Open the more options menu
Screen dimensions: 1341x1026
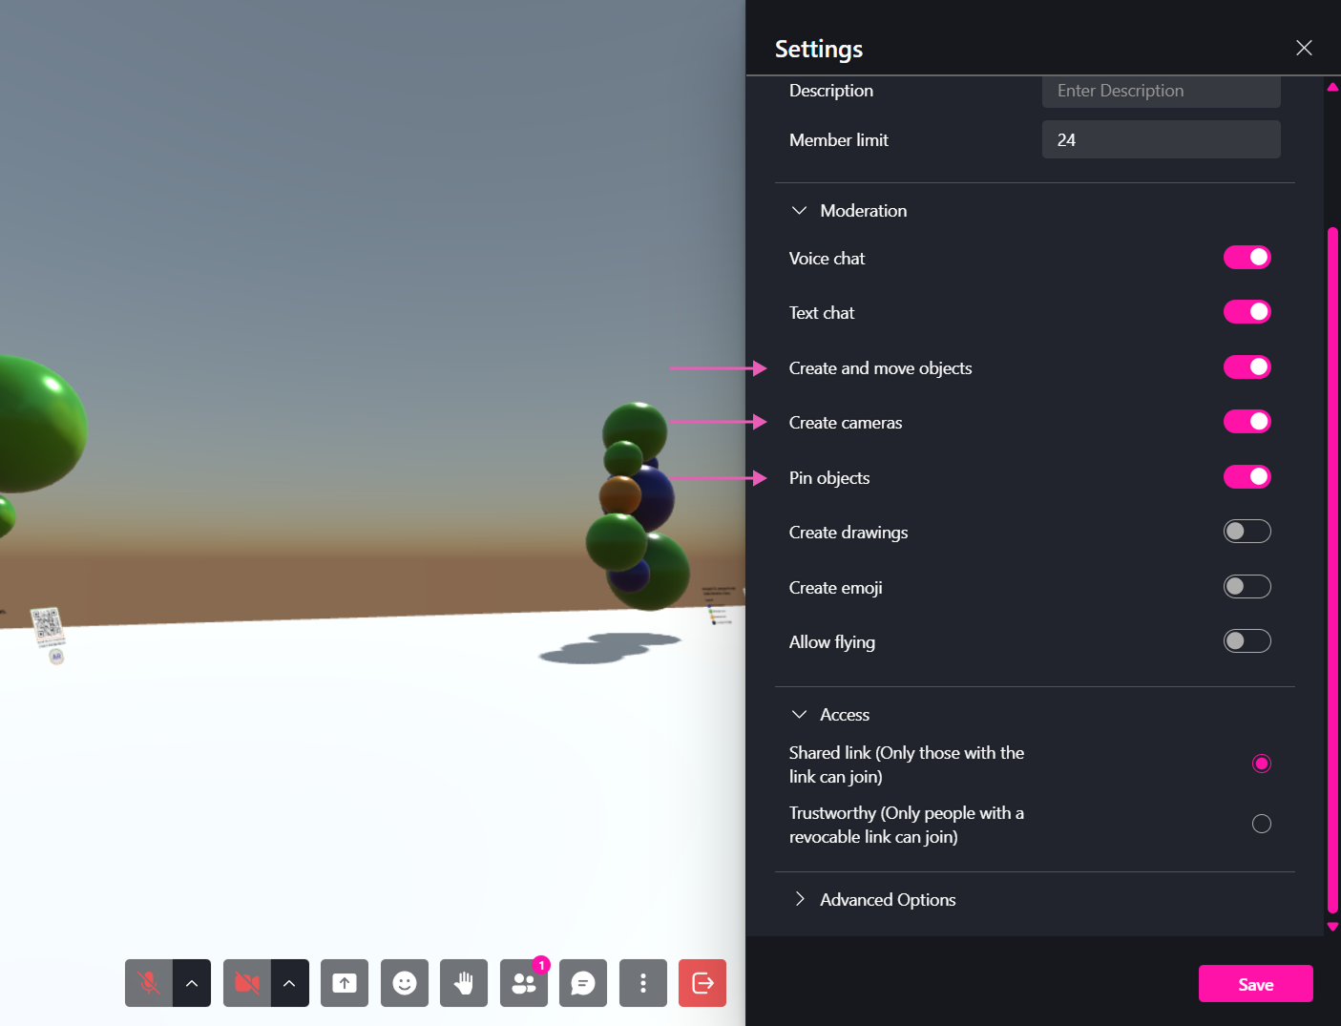(642, 983)
